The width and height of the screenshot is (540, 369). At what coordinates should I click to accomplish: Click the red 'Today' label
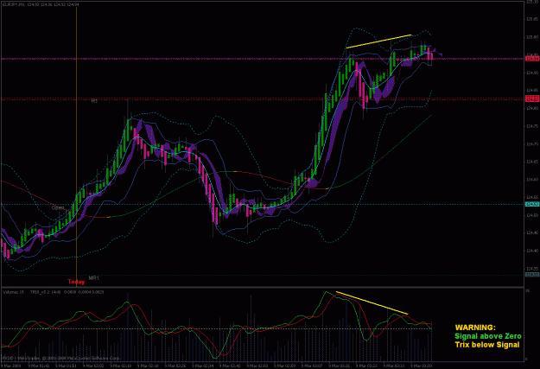pos(76,282)
